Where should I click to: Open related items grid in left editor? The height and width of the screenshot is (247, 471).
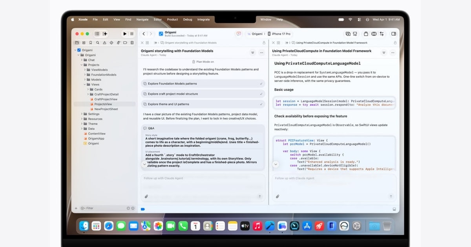147,42
